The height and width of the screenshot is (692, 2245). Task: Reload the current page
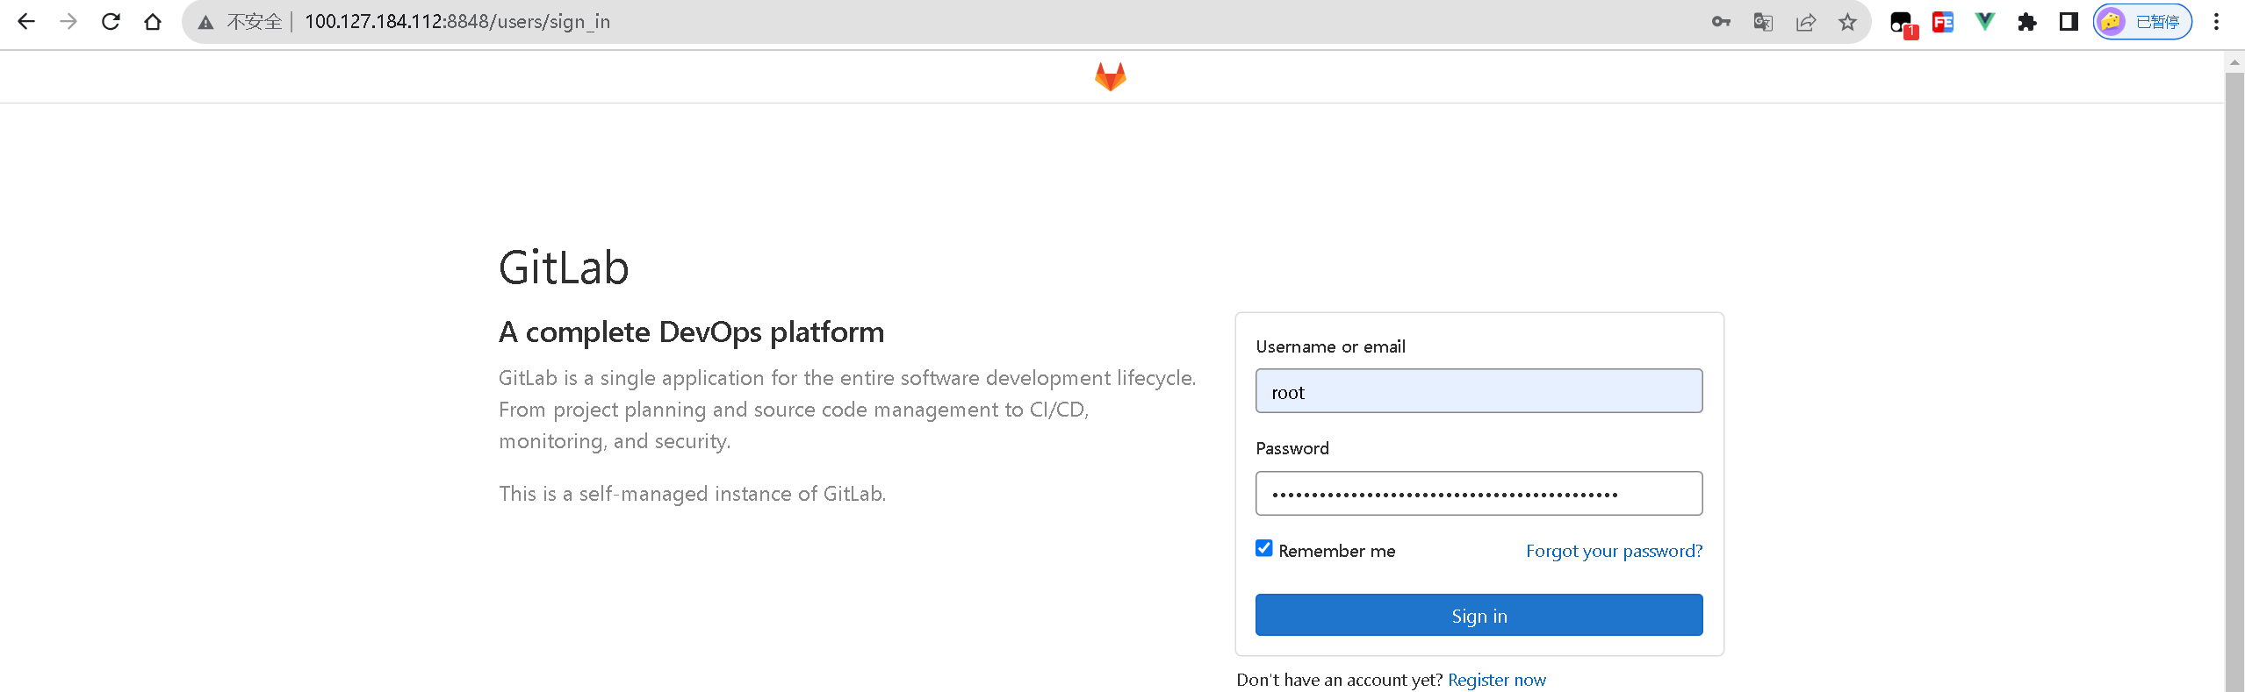[111, 22]
